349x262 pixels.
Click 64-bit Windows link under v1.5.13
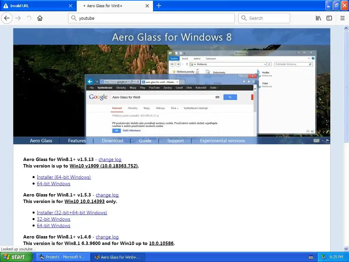[54, 184]
